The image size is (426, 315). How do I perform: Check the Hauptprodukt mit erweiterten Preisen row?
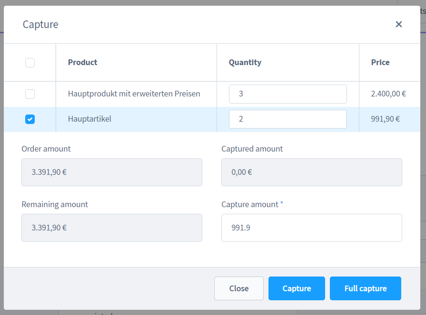30,94
